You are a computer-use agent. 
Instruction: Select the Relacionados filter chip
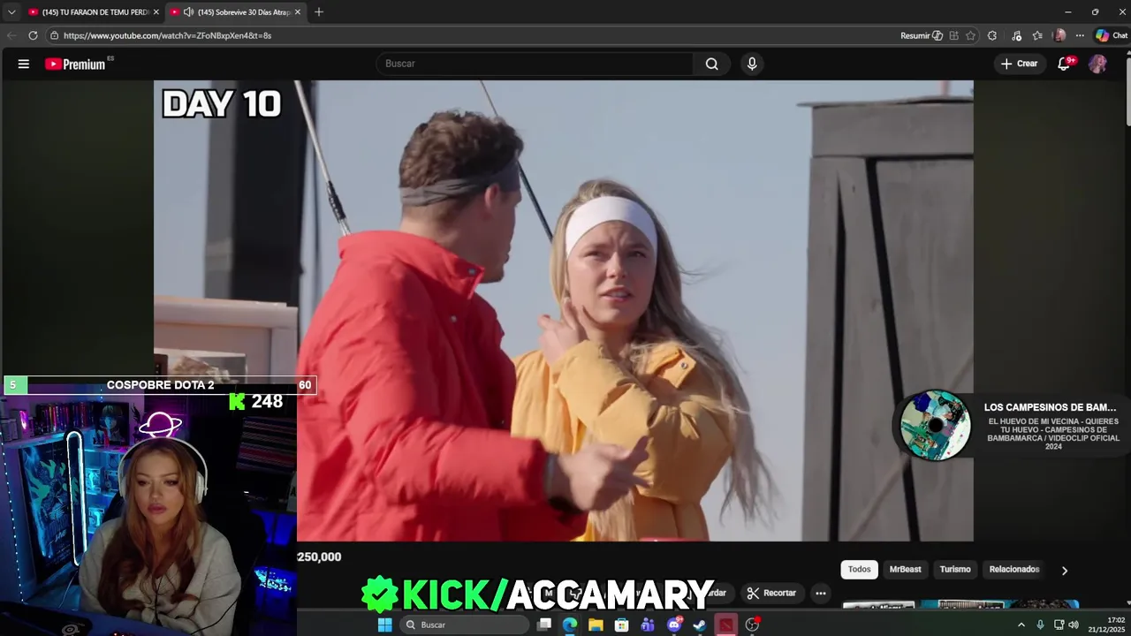click(x=1014, y=570)
